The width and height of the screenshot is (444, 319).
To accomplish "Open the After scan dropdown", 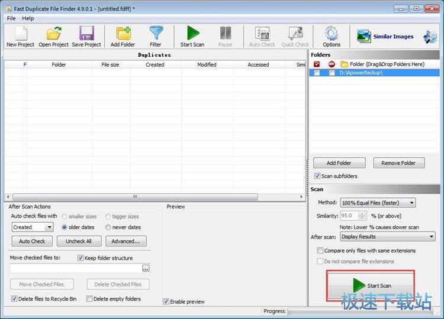I will tap(387, 237).
